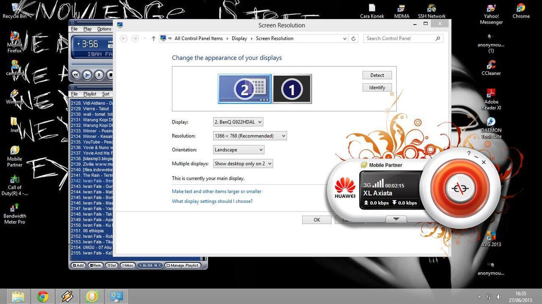Open CCleaner desktop shortcut
Screen dimensions: 542x304
pos(491,68)
